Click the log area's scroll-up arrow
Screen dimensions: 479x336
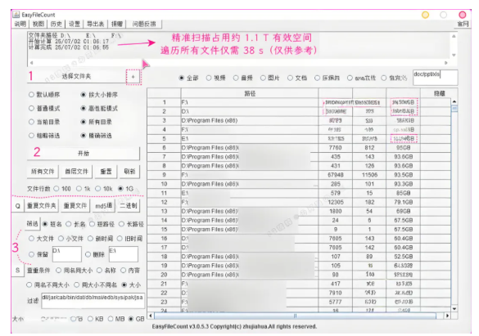tap(454, 36)
